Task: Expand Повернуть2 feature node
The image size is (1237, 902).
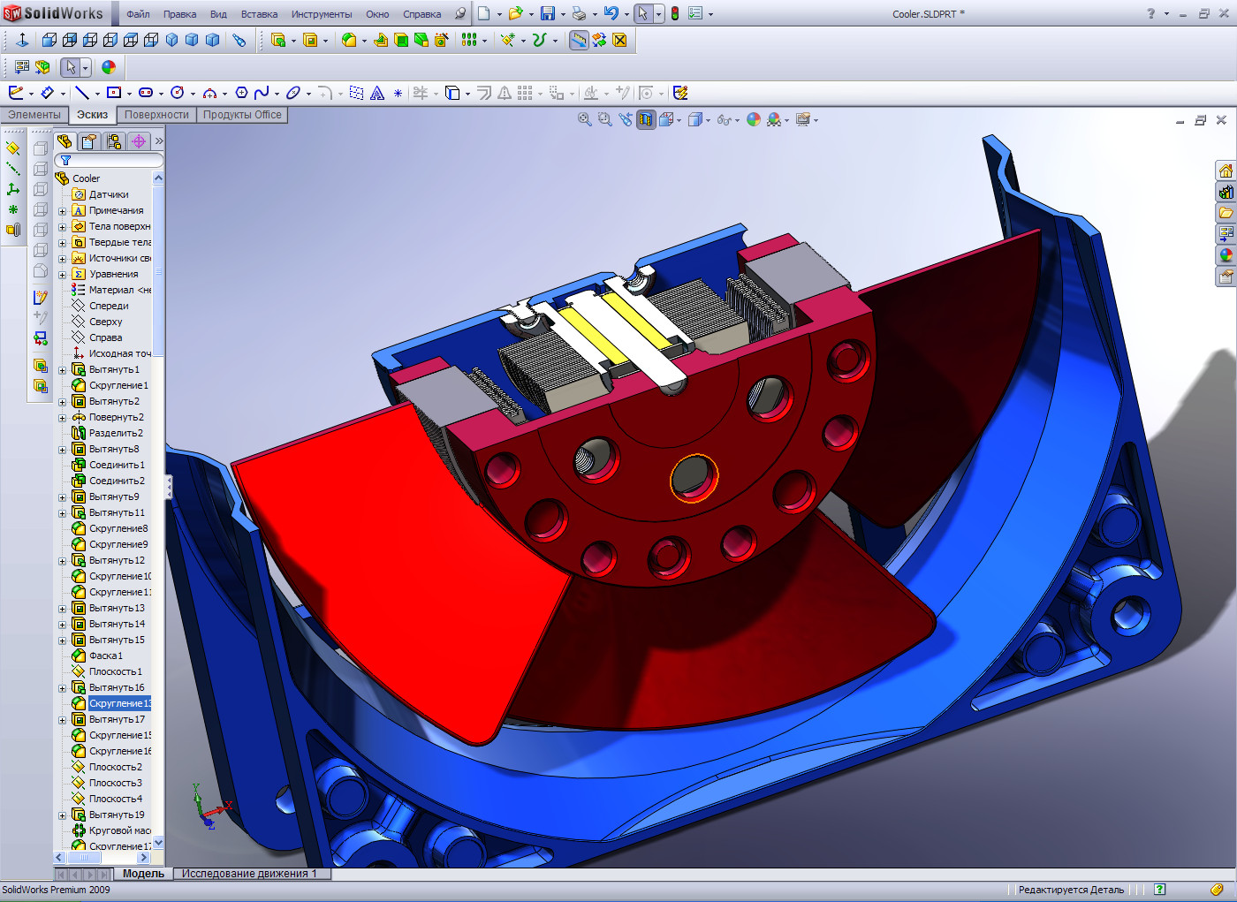Action: pyautogui.click(x=62, y=418)
